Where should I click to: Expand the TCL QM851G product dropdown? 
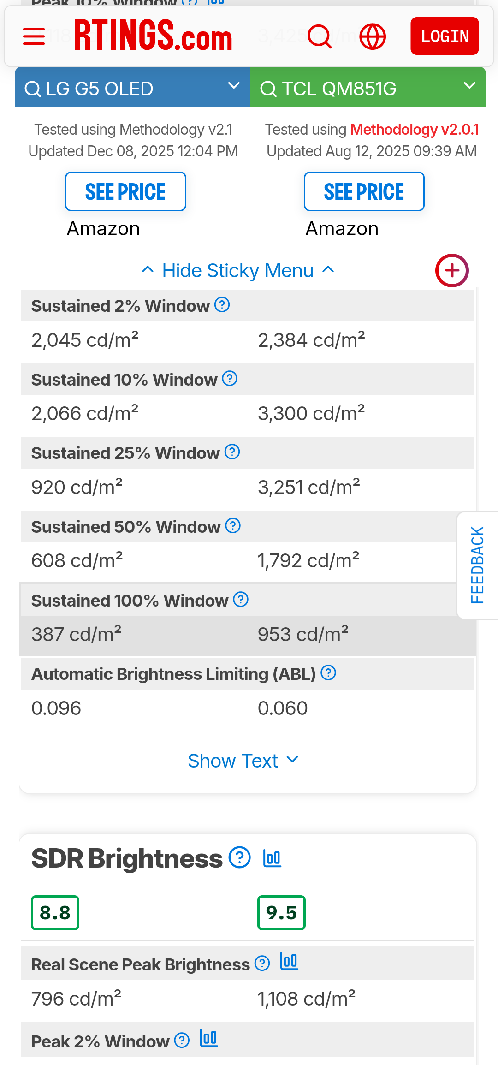(469, 86)
